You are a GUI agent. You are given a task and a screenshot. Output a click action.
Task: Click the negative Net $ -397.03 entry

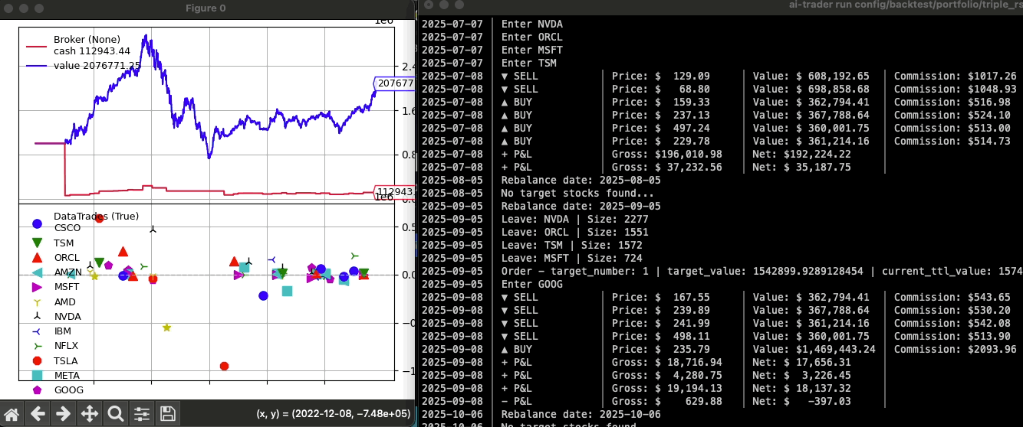[x=803, y=401]
